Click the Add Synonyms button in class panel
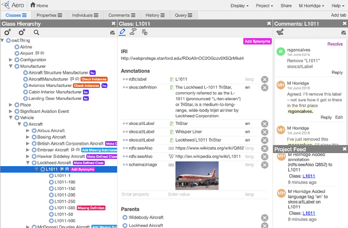Image resolution: width=348 pixels, height=228 pixels. point(256,41)
